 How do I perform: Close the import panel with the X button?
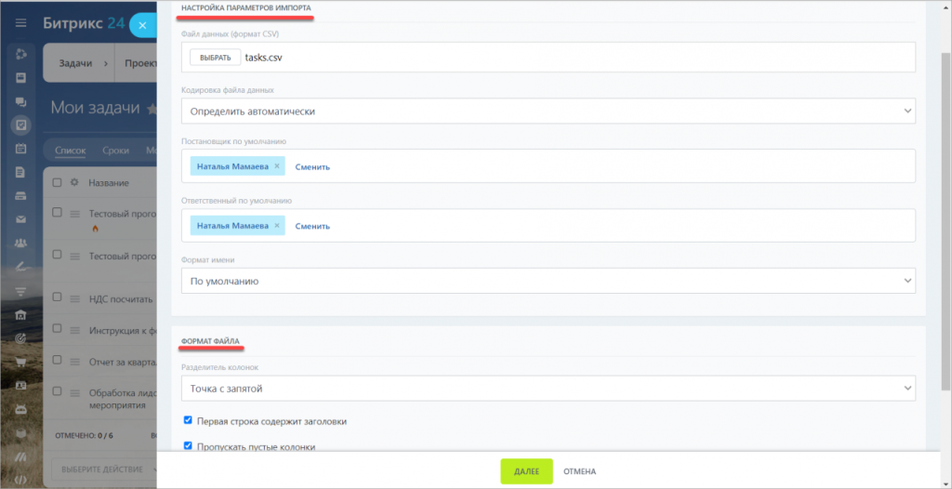[142, 26]
